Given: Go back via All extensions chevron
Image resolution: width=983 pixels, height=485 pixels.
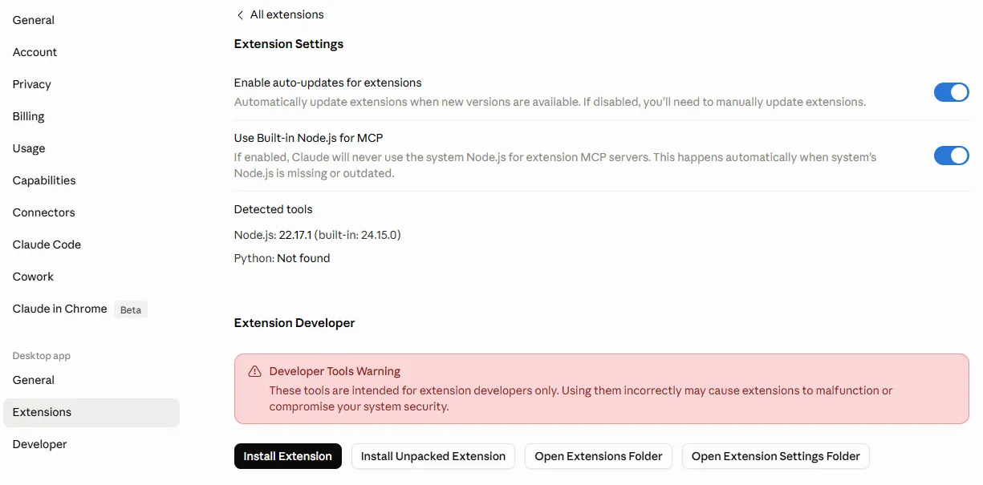Looking at the screenshot, I should (240, 14).
